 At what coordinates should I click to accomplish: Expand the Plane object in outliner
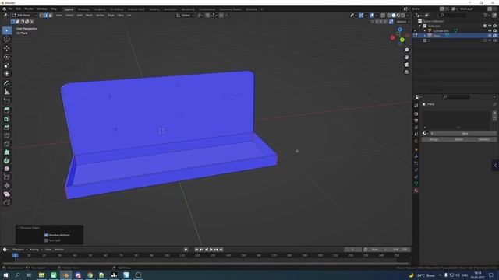pyautogui.click(x=425, y=36)
